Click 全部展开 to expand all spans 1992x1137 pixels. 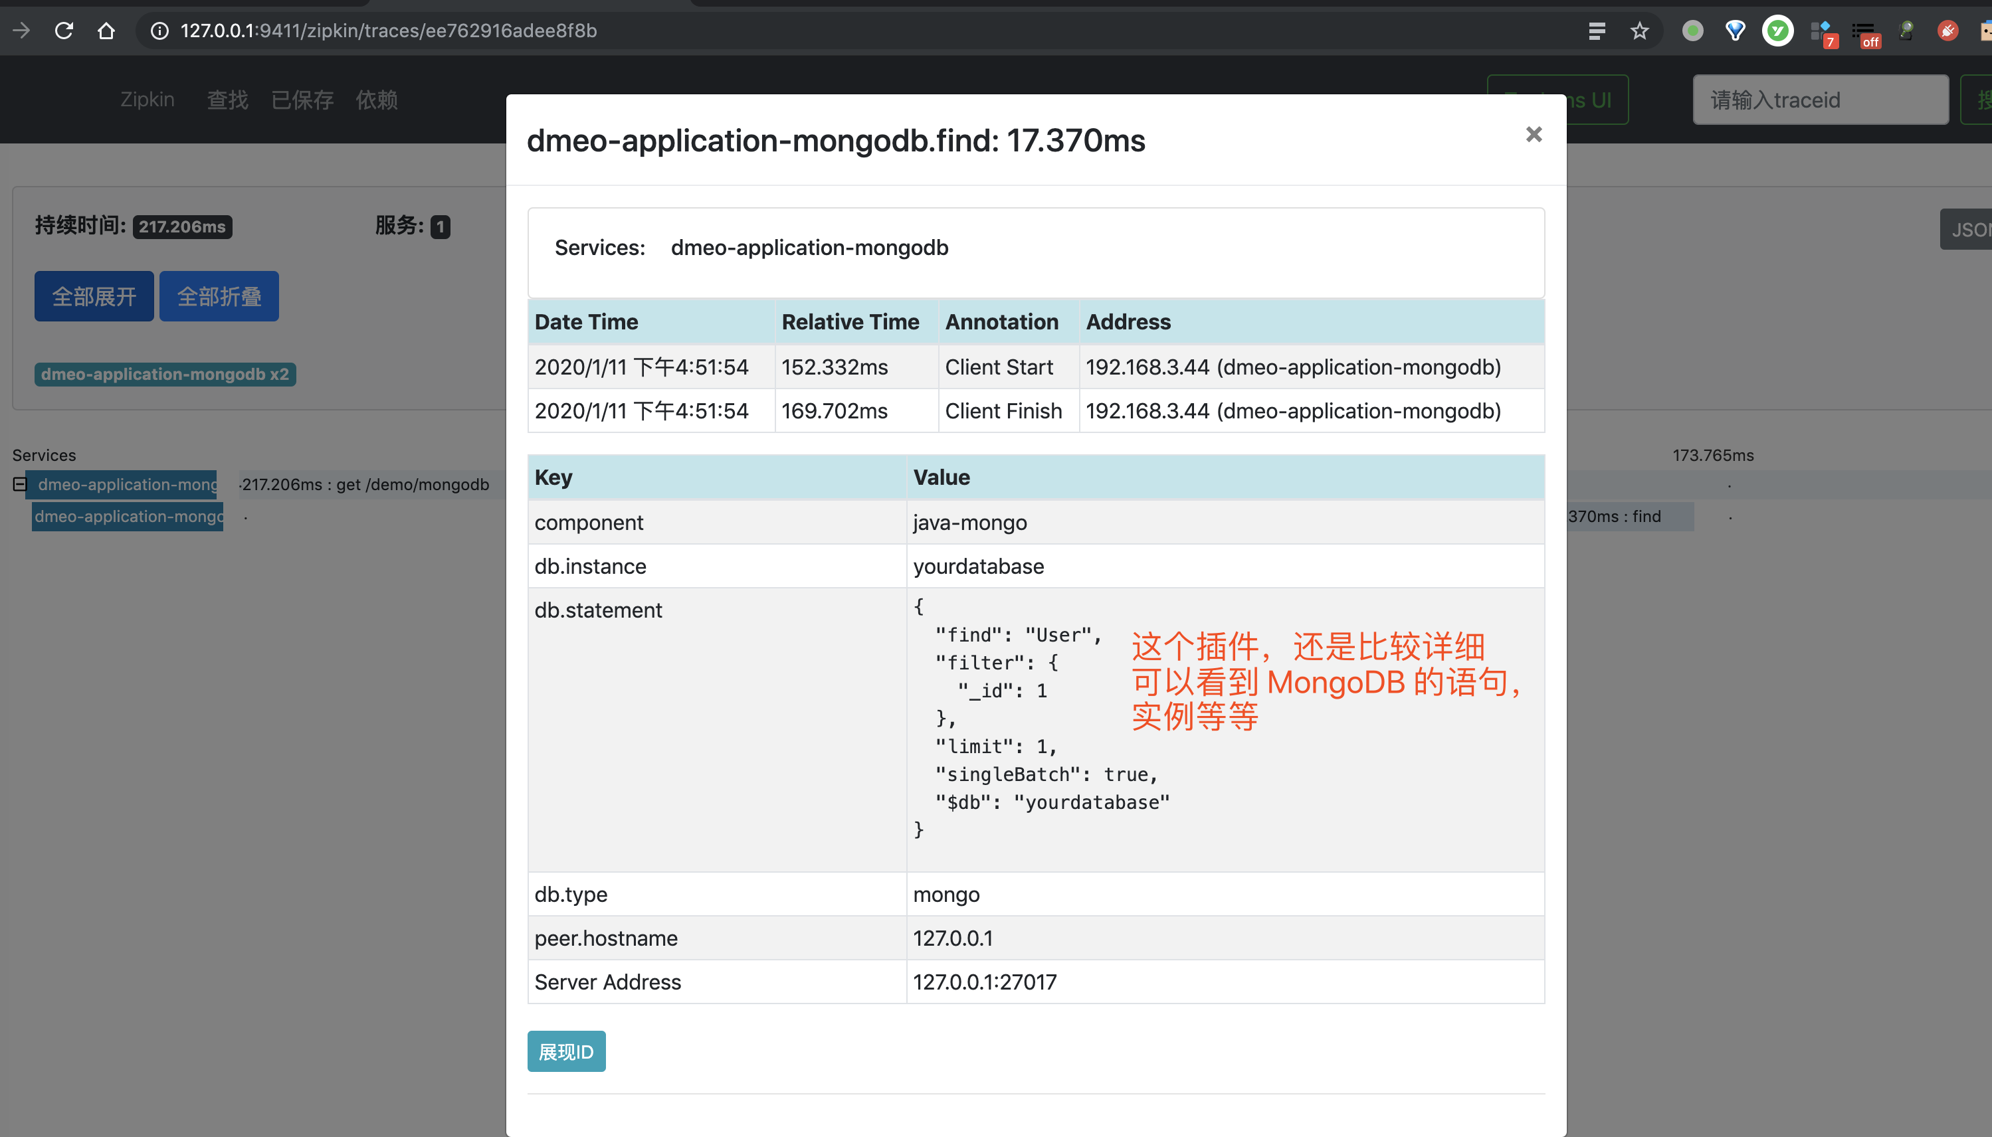pos(94,296)
